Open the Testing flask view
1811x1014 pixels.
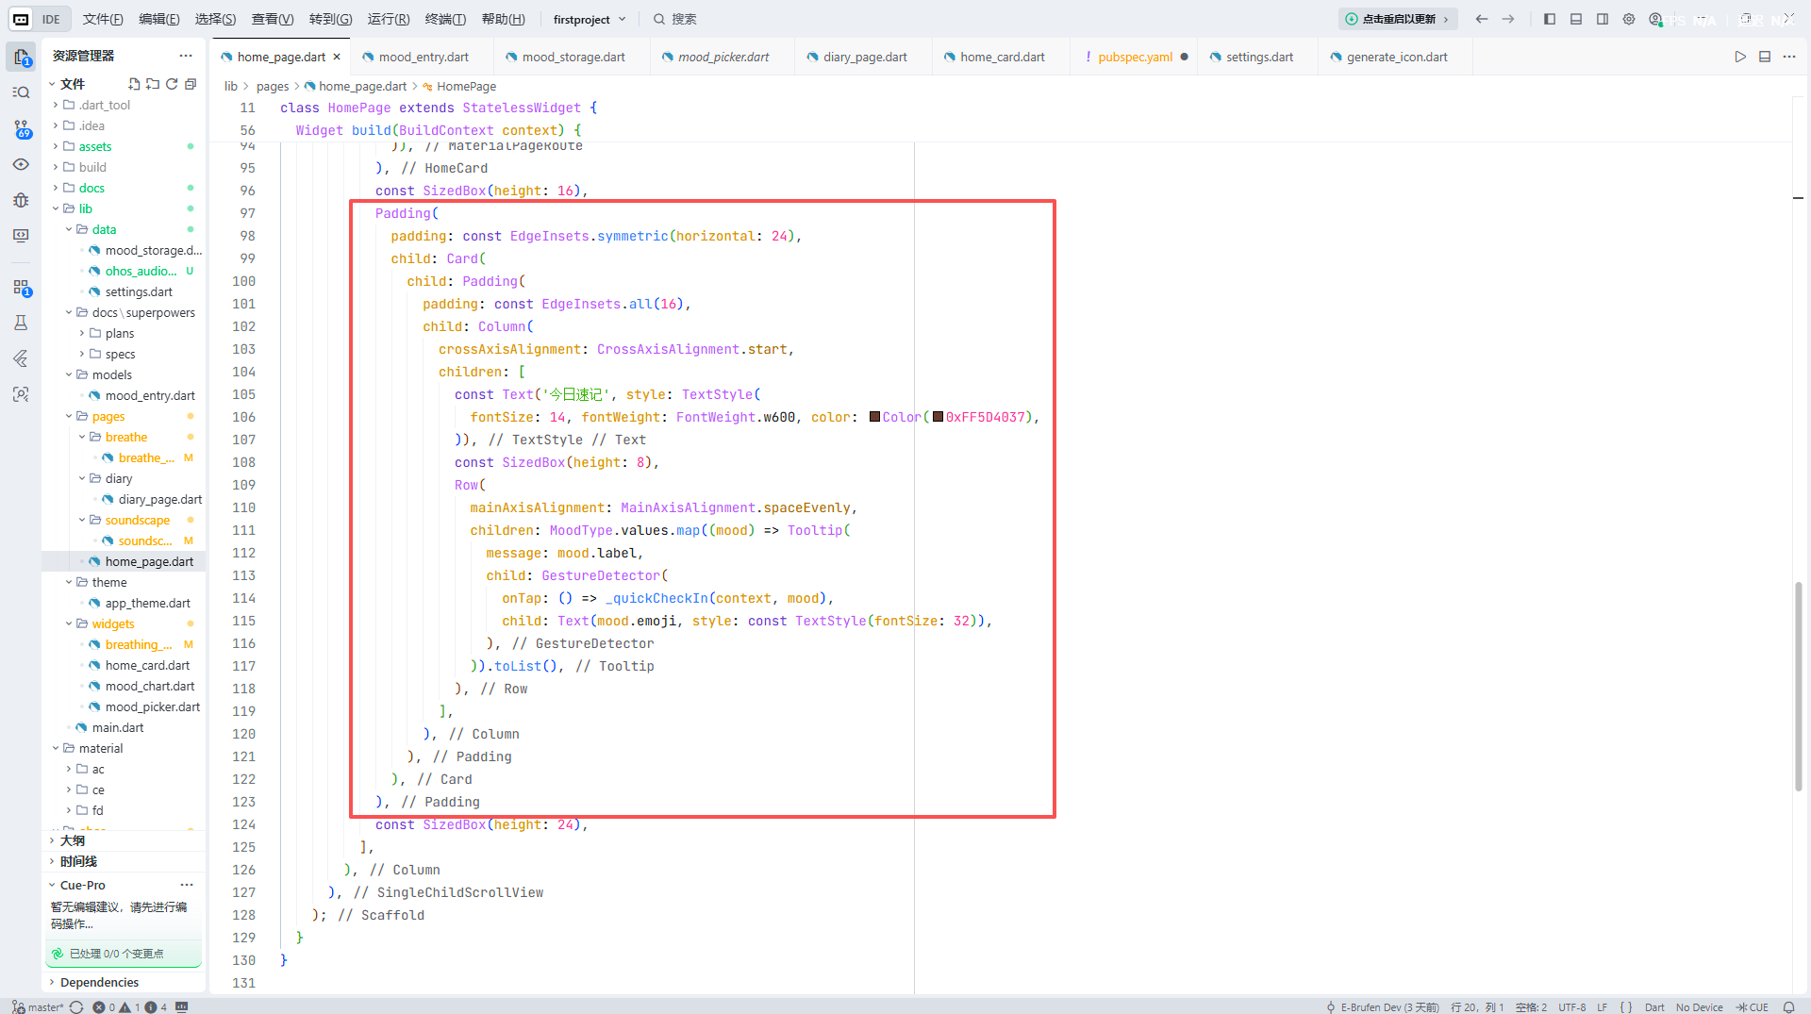pos(21,323)
